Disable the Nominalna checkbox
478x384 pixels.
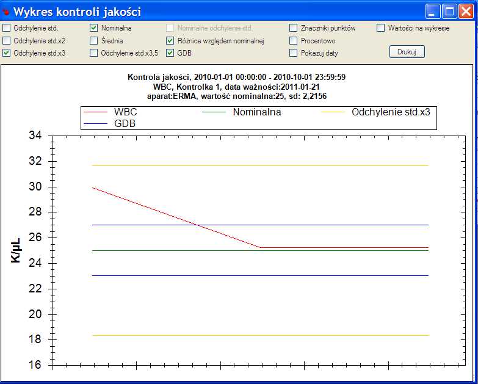pos(94,28)
